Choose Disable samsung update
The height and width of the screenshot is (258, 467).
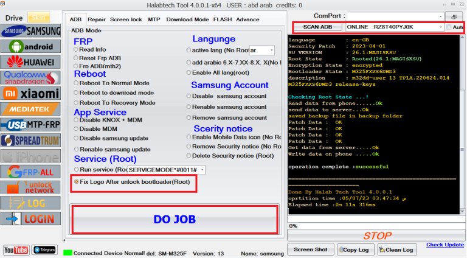coord(111,138)
